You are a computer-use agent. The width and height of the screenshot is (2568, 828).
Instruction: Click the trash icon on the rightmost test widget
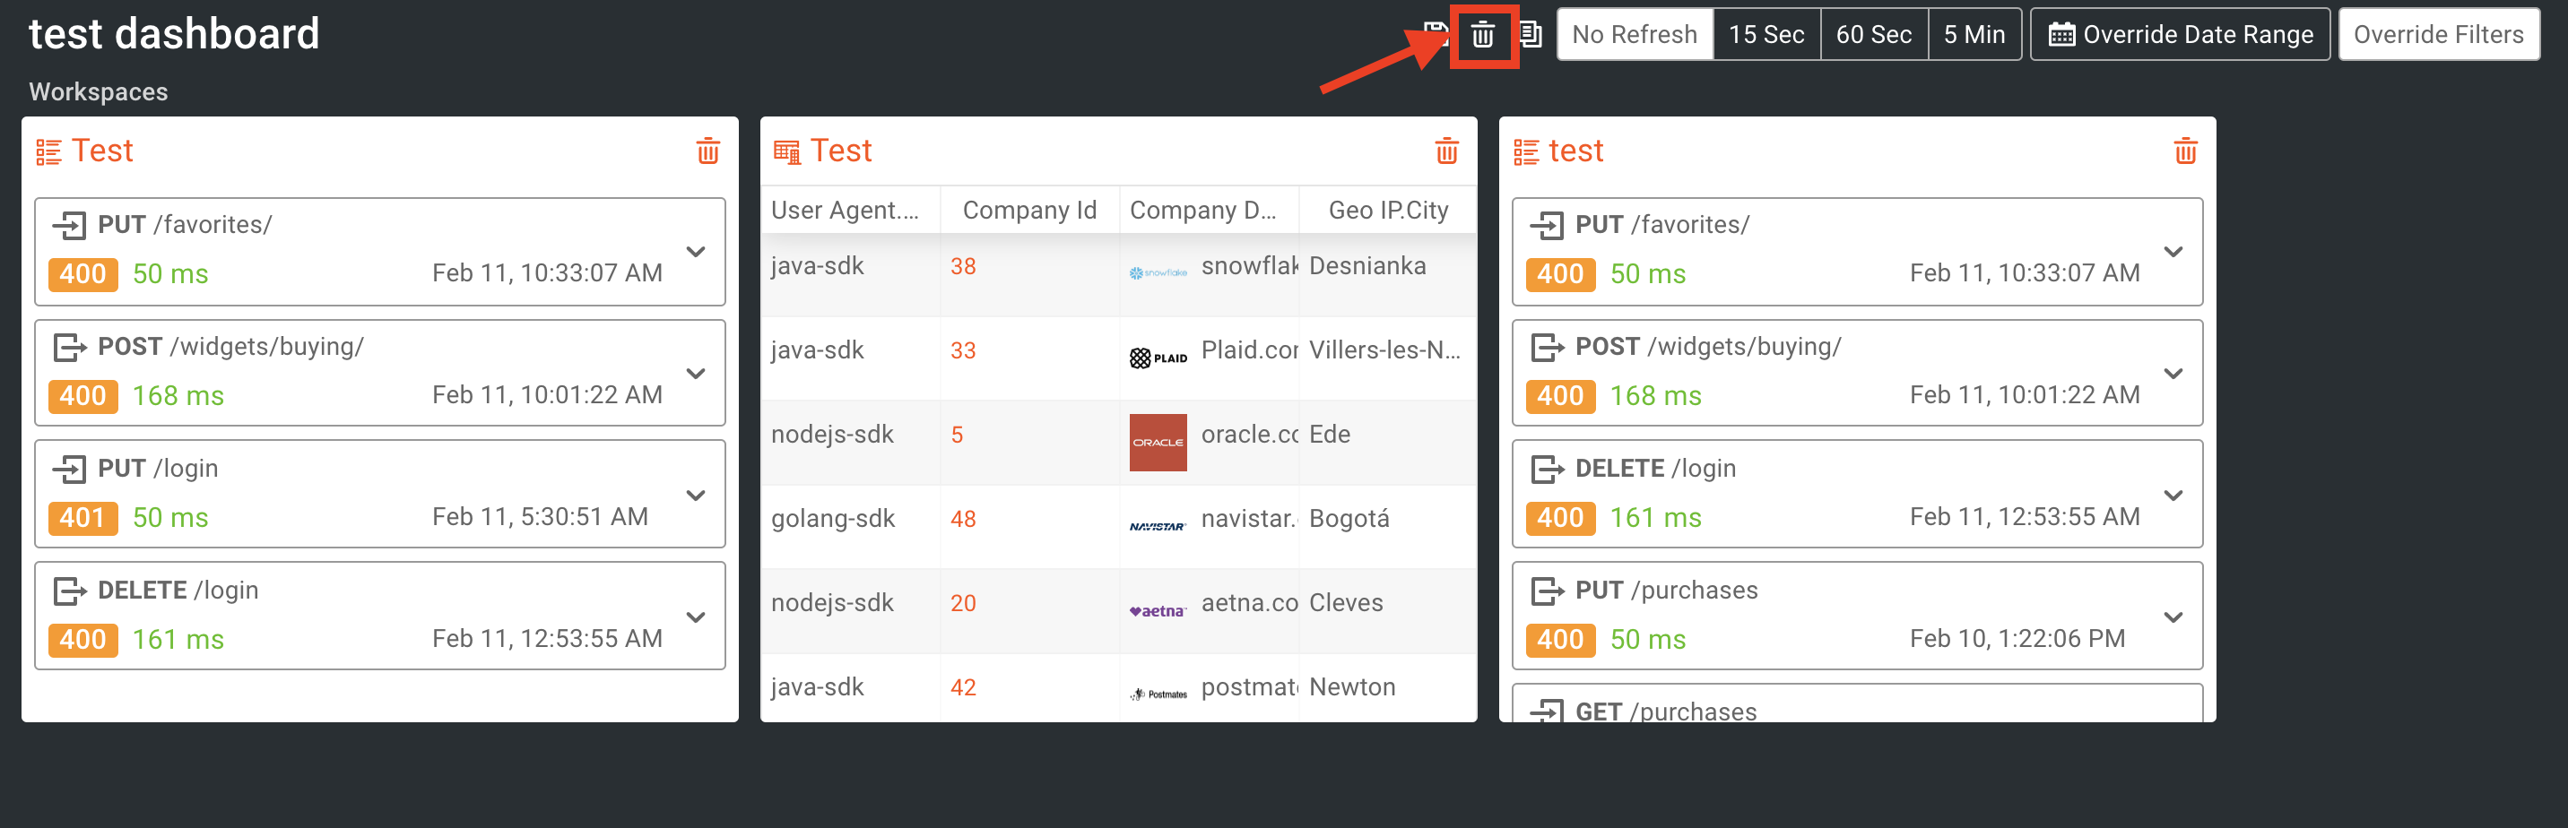[2185, 151]
